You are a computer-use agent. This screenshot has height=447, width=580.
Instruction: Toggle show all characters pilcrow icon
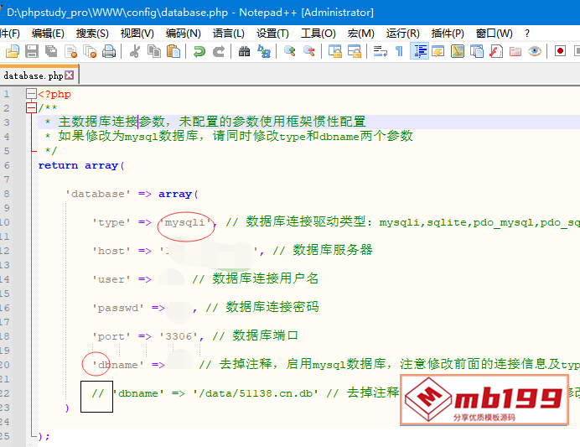point(399,52)
